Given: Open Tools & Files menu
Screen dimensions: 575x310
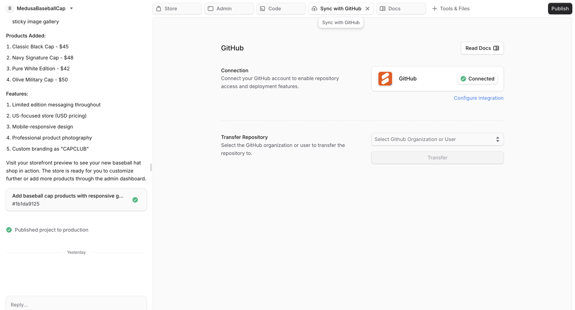Looking at the screenshot, I should click(451, 8).
